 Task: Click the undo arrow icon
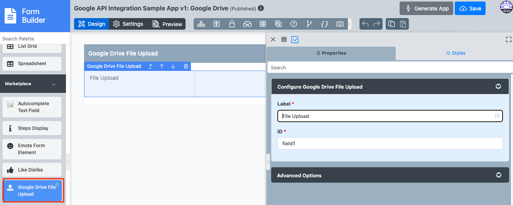(x=365, y=24)
